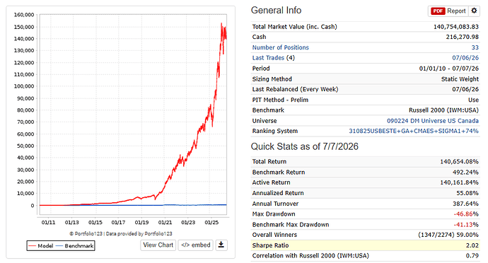488x263 pixels.
Task: Click the red Model legend line swatch
Action: pyautogui.click(x=32, y=246)
